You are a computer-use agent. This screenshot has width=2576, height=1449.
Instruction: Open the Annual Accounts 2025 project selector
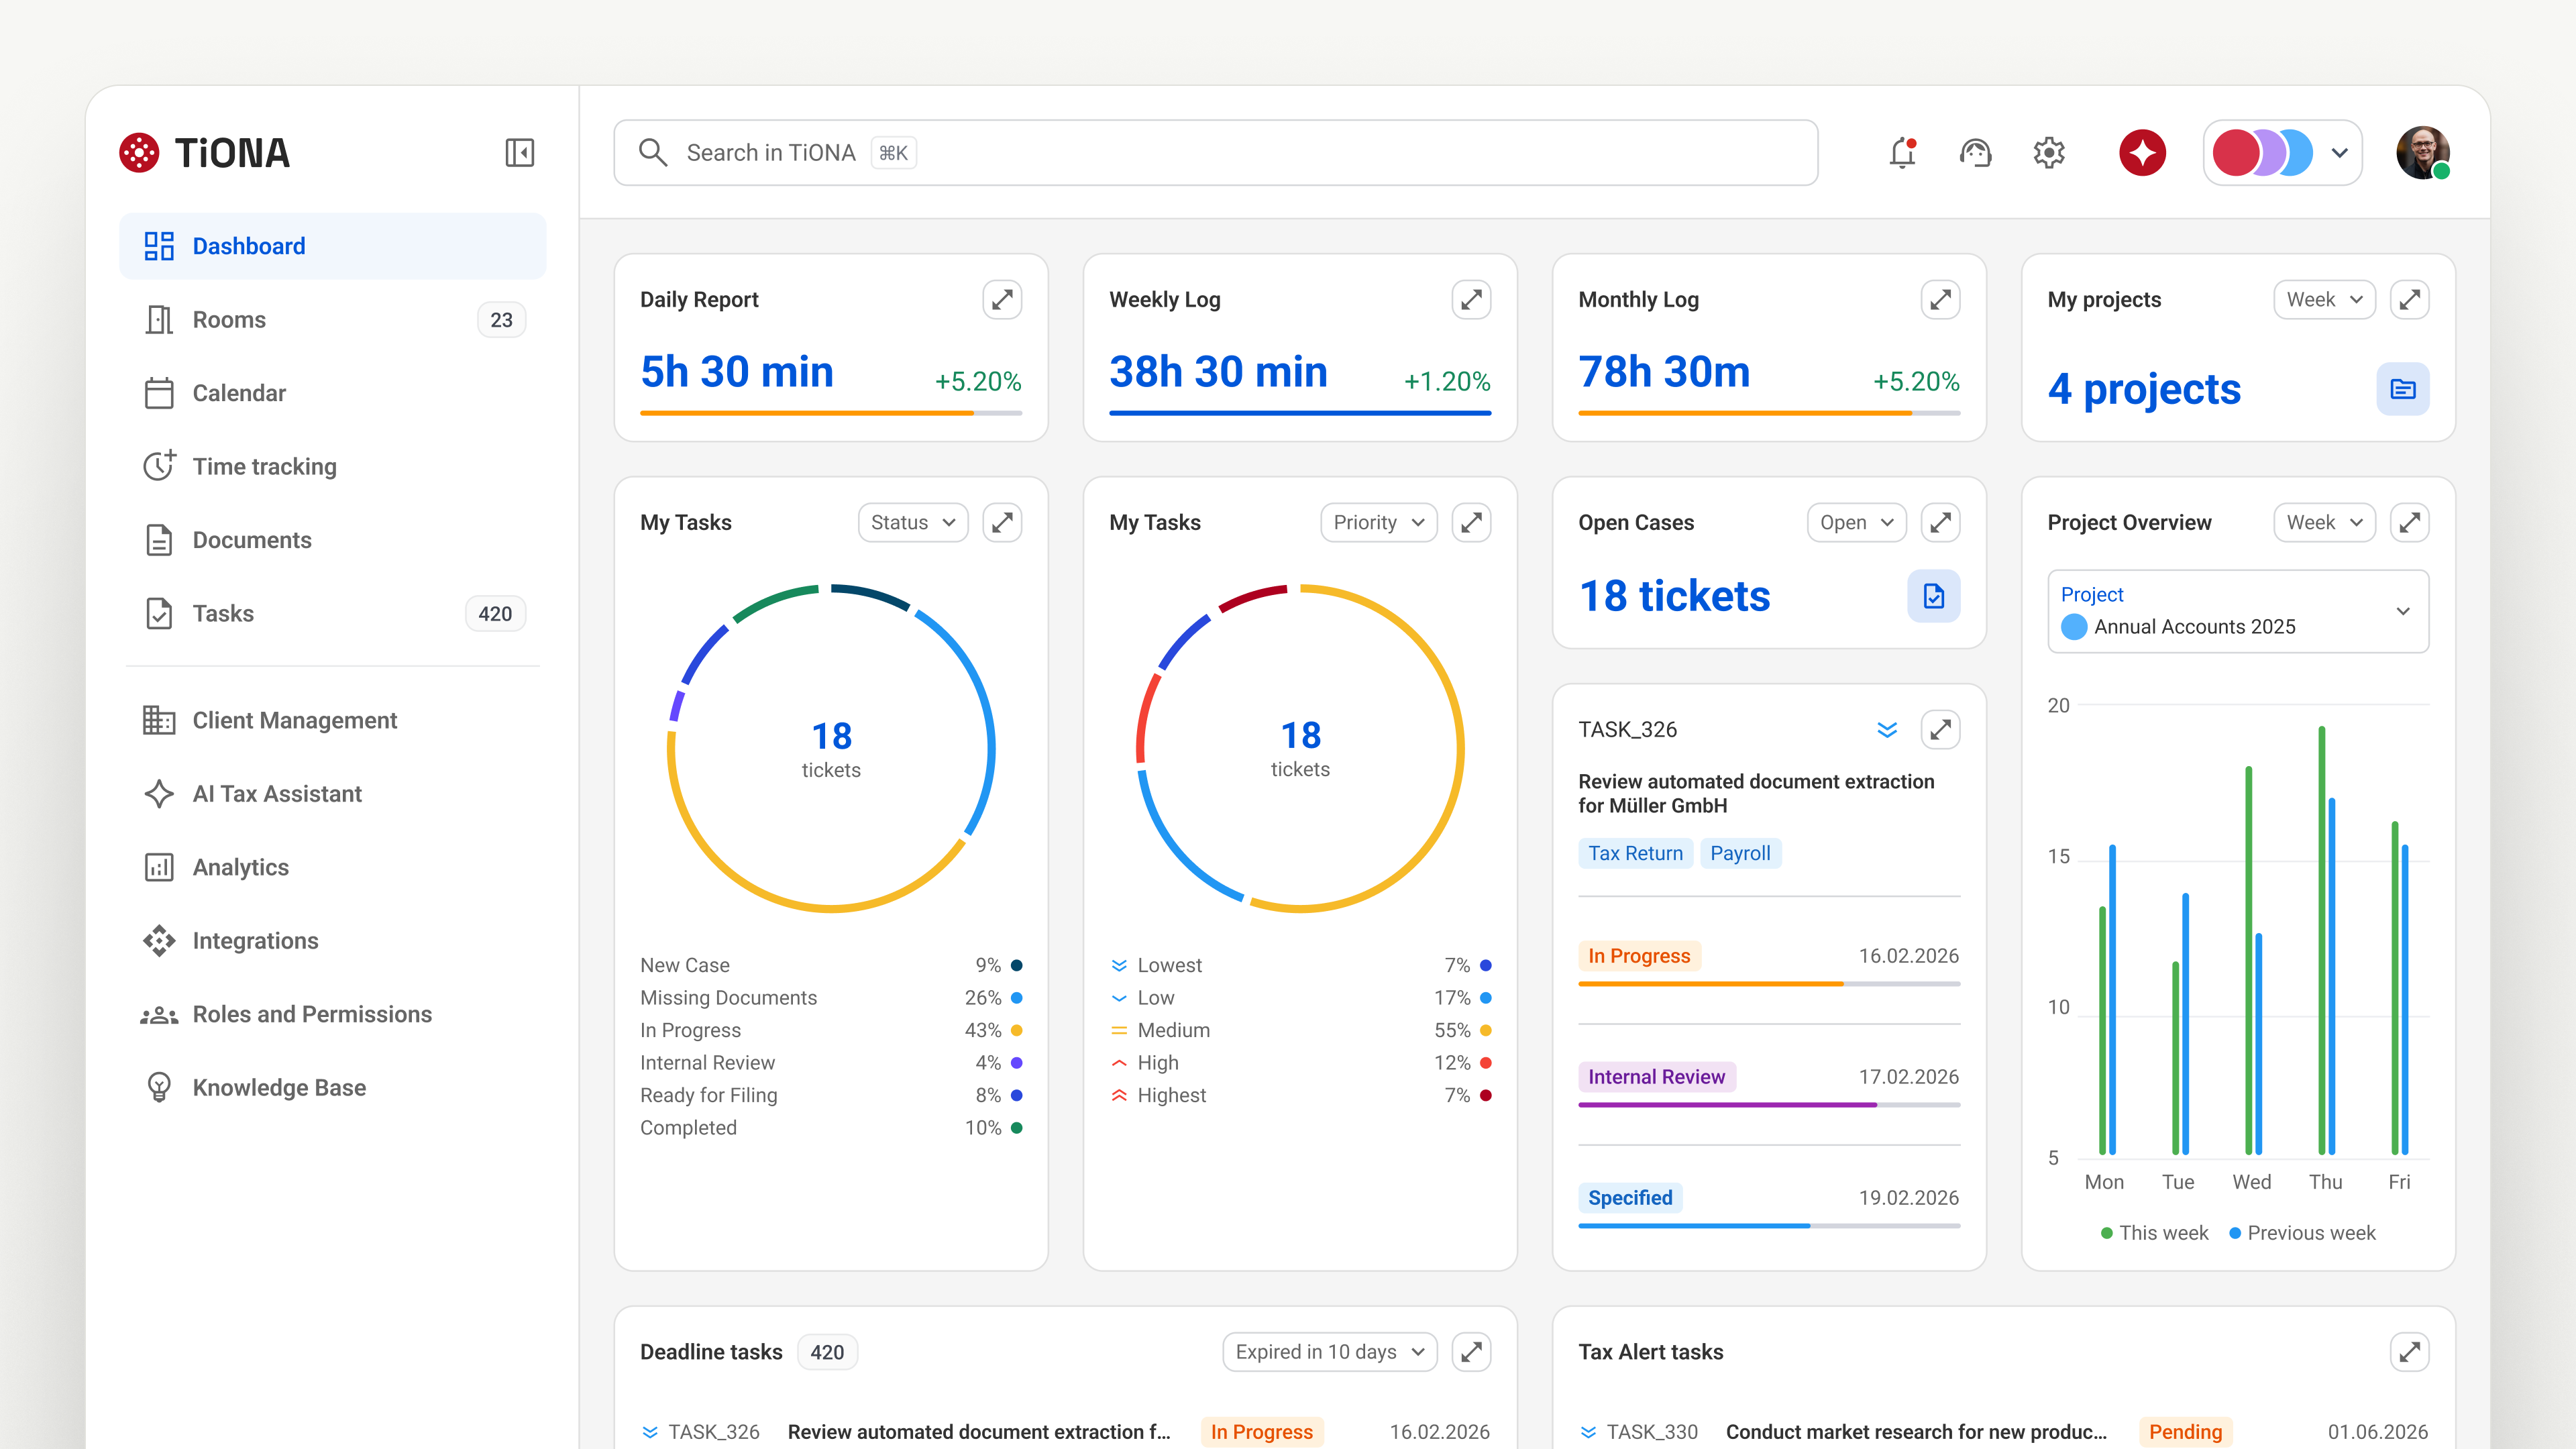2238,611
